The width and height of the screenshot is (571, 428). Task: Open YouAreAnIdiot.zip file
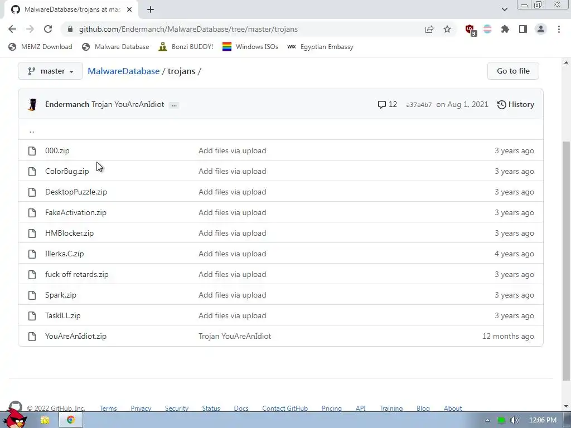tap(76, 336)
